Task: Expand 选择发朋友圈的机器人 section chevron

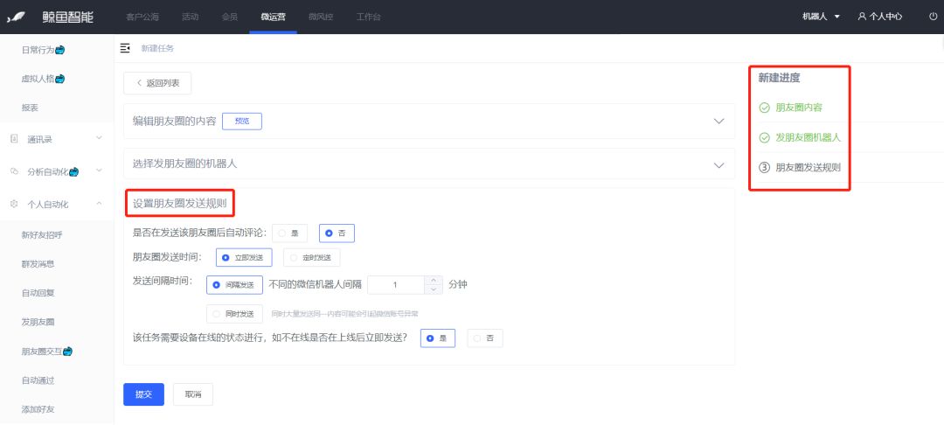Action: 718,165
